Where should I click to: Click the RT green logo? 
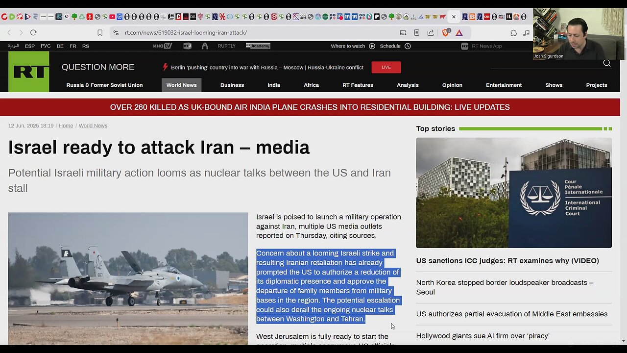point(28,72)
